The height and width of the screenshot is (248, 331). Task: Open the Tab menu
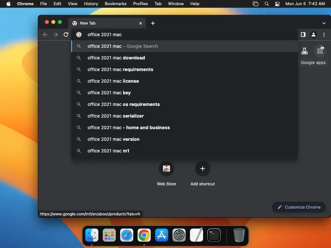[x=158, y=4]
